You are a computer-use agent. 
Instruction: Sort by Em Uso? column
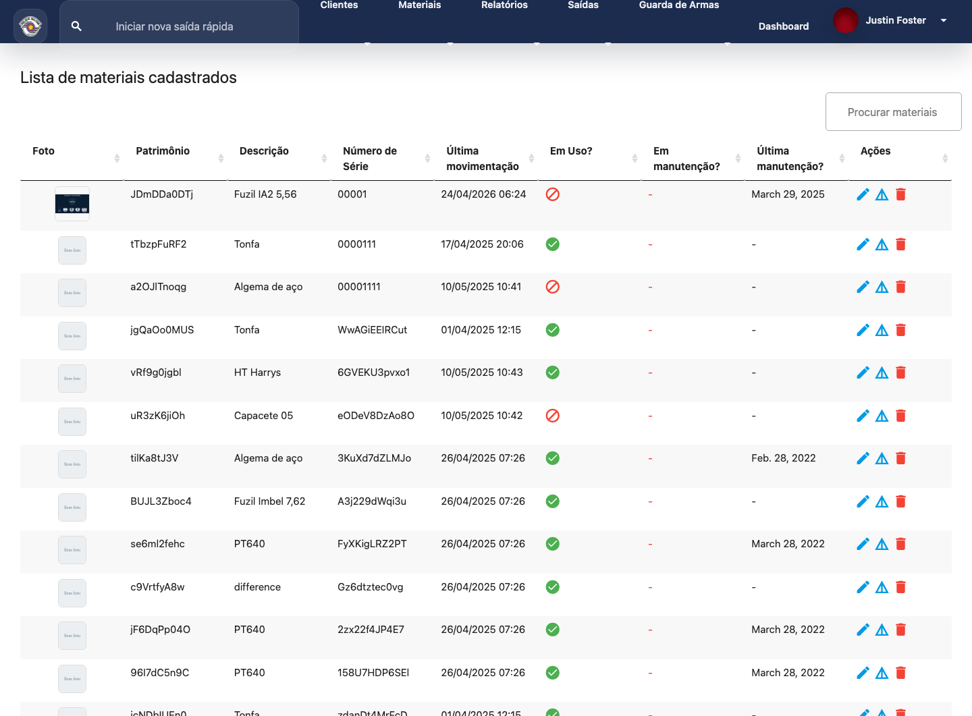coord(589,159)
